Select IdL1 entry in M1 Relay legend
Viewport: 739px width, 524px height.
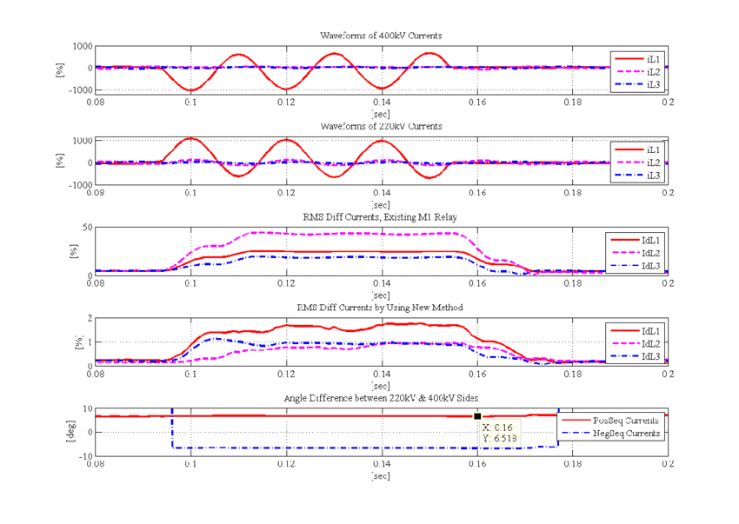(x=650, y=239)
